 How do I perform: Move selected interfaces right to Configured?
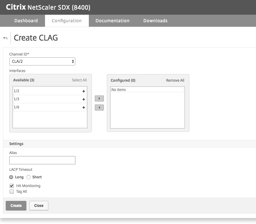[99, 98]
